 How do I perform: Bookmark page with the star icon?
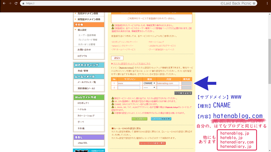point(254,3)
